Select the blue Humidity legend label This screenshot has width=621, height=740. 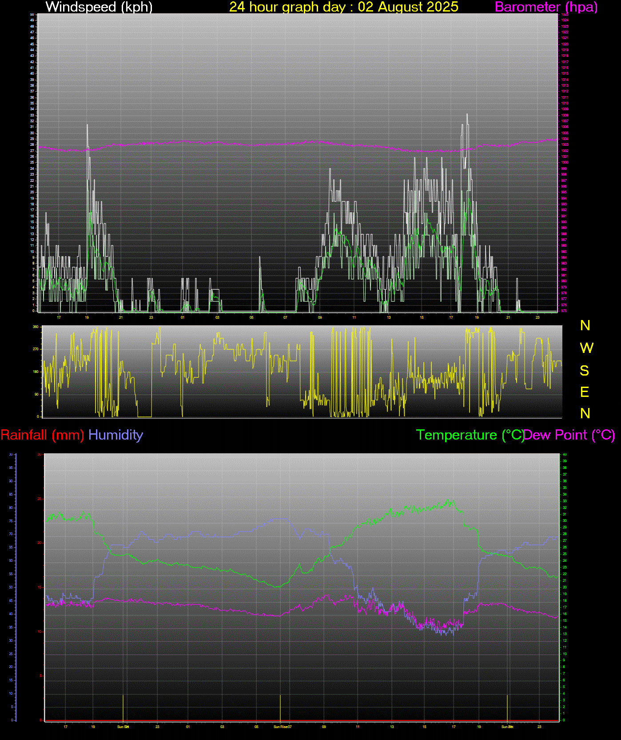point(115,435)
